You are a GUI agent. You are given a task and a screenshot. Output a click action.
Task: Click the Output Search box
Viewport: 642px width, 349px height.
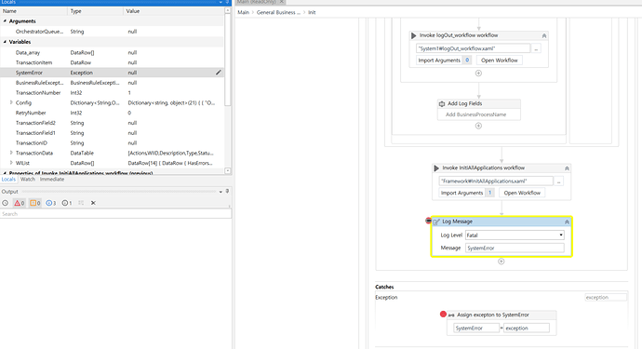(x=115, y=214)
